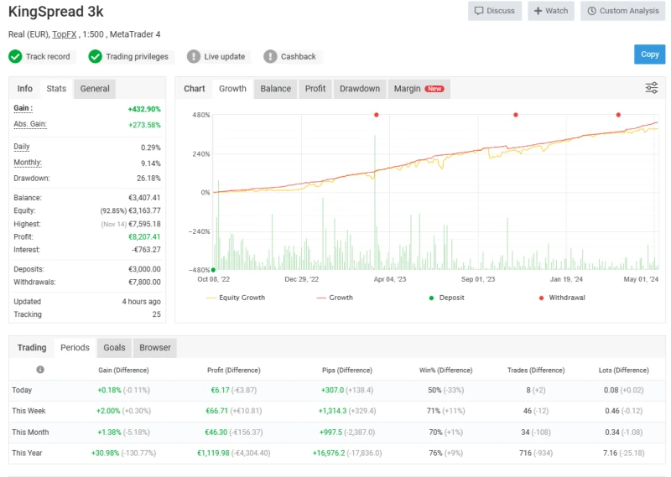
Task: Click the Cashback warning icon
Action: (x=270, y=56)
